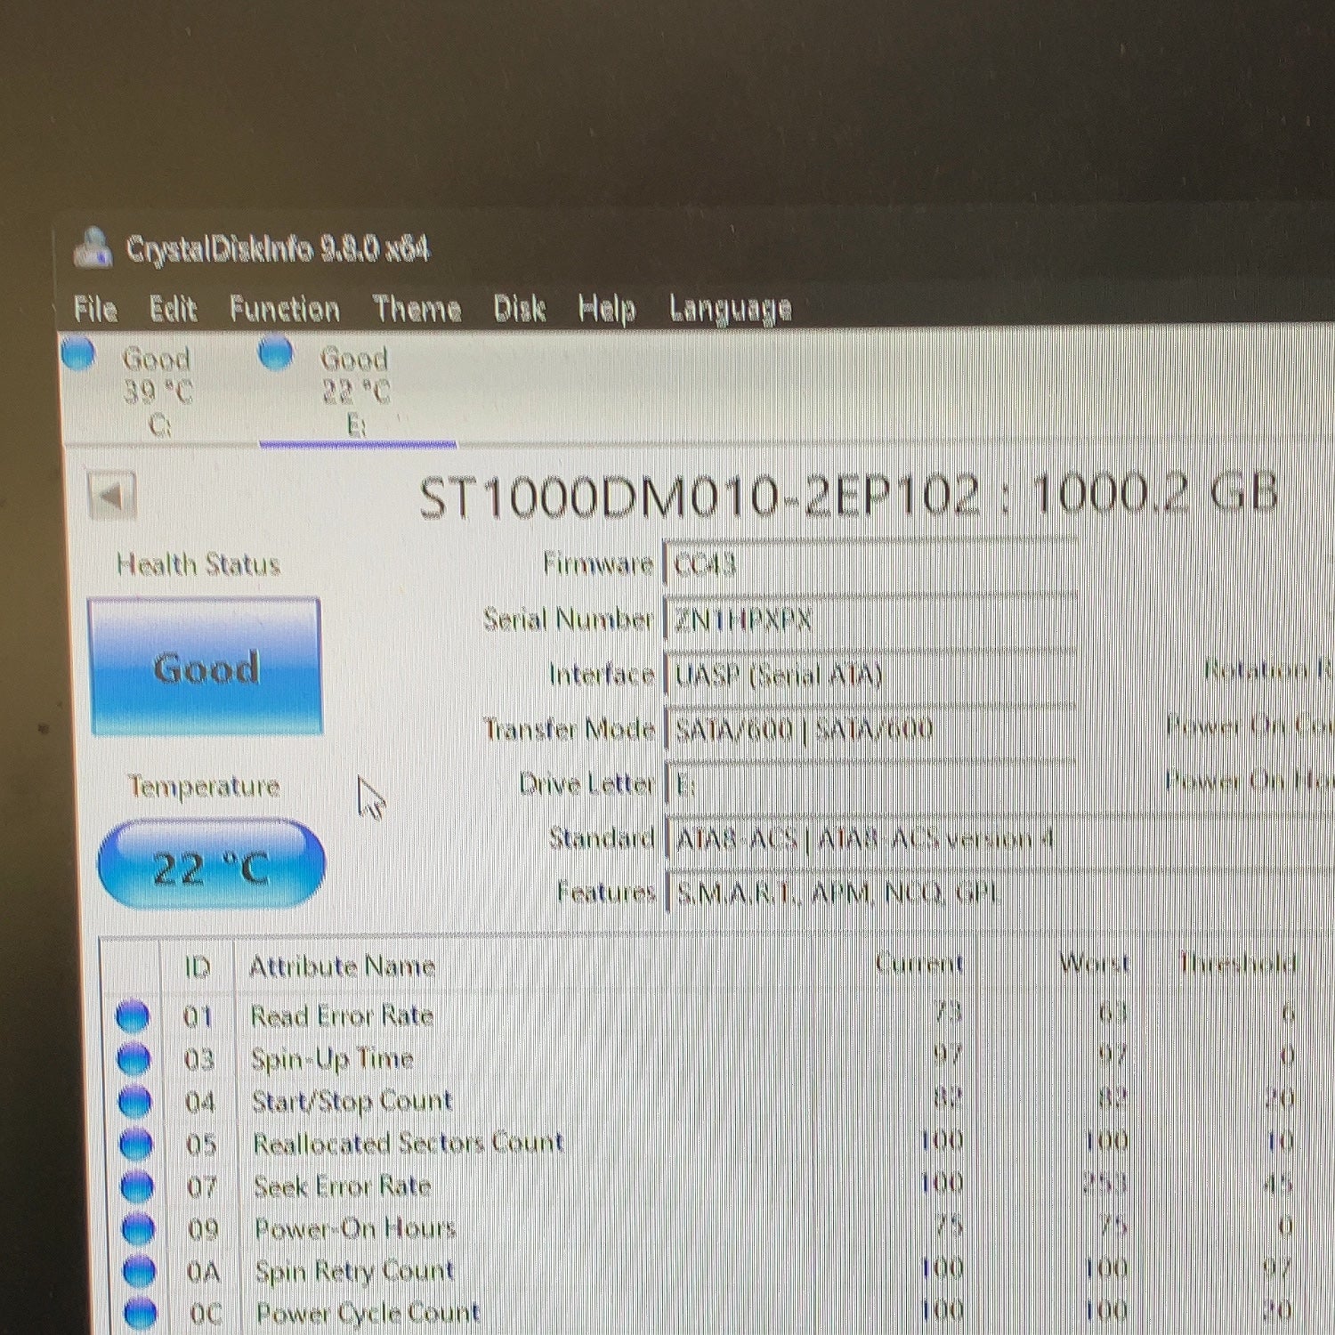
Task: Click the status icon for Spin-Up Time
Action: (133, 1058)
